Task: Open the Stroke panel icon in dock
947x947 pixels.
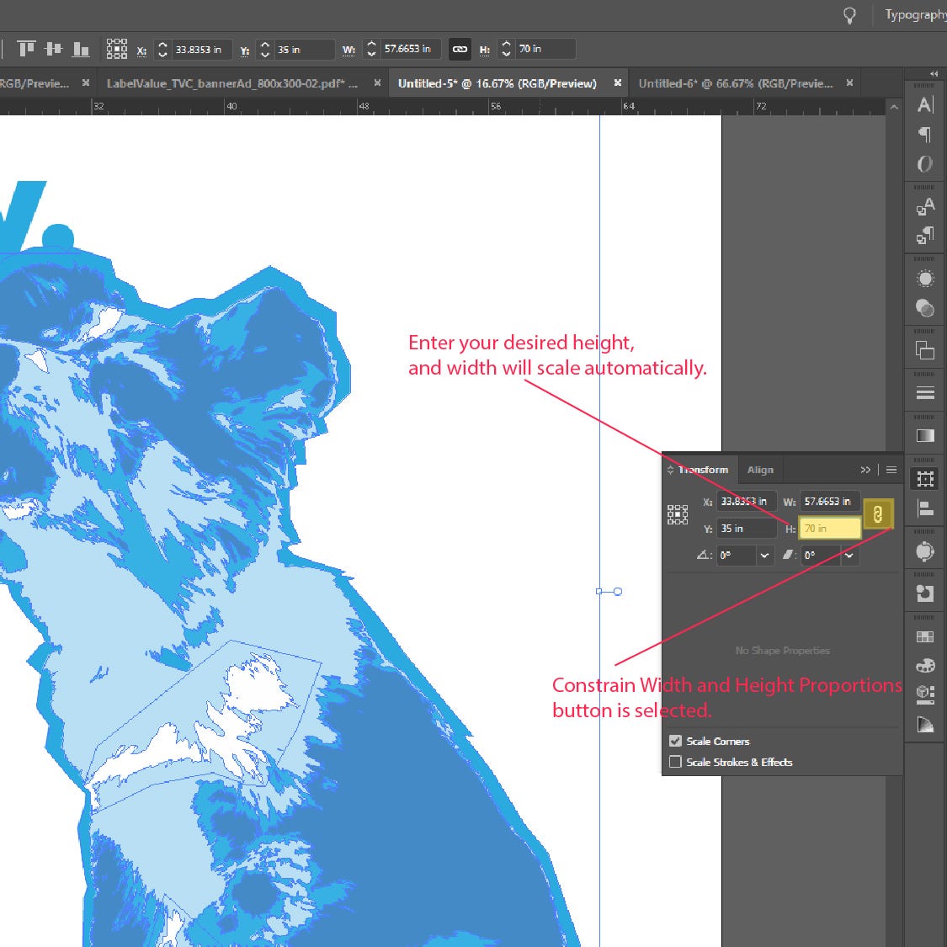Action: point(924,393)
